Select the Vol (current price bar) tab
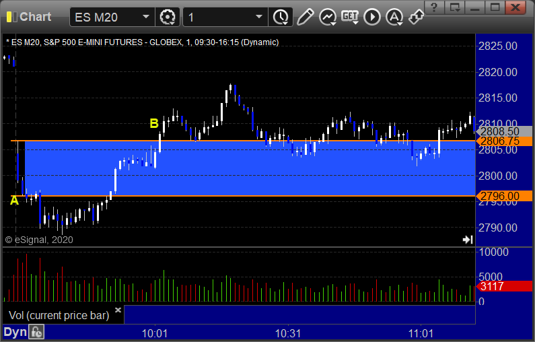This screenshot has width=535, height=342. (x=59, y=315)
